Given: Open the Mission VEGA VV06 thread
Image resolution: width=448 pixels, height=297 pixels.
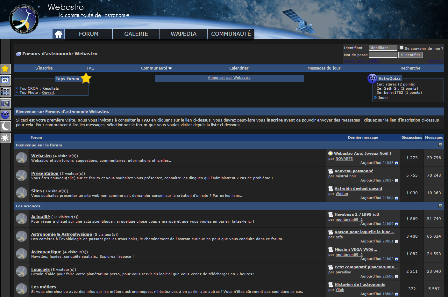Looking at the screenshot, I should click(x=356, y=249).
